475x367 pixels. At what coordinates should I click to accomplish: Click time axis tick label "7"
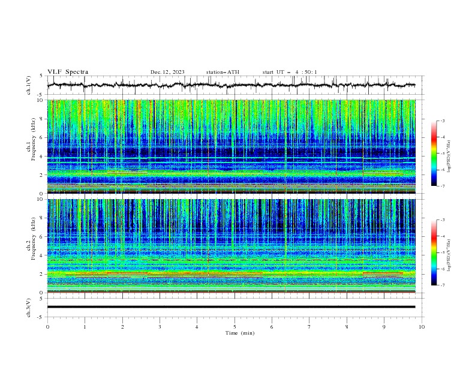click(309, 327)
